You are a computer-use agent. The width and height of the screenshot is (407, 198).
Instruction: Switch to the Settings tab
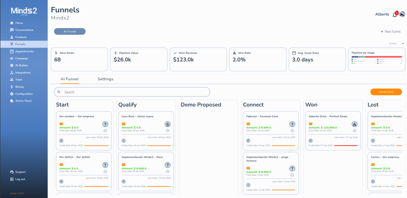105,79
